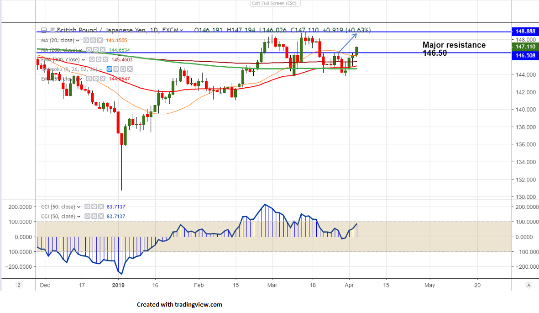Image resolution: width=539 pixels, height=313 pixels.
Task: Click the MA 200 value 144.6634
Action: [x=119, y=50]
